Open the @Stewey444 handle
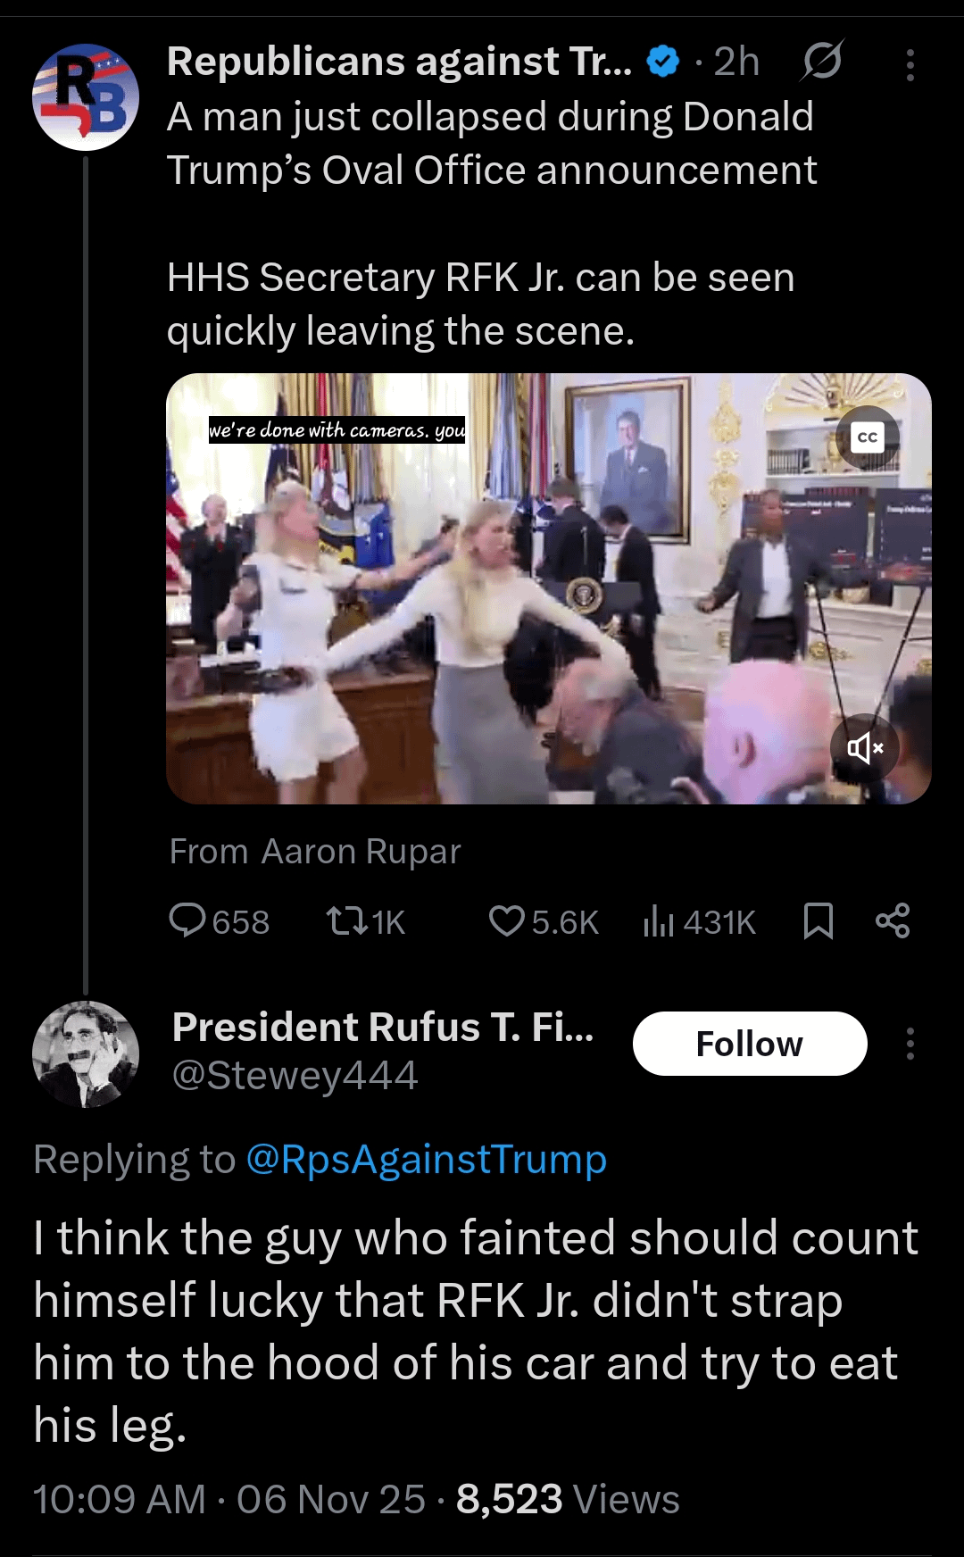964x1557 pixels. click(295, 1076)
